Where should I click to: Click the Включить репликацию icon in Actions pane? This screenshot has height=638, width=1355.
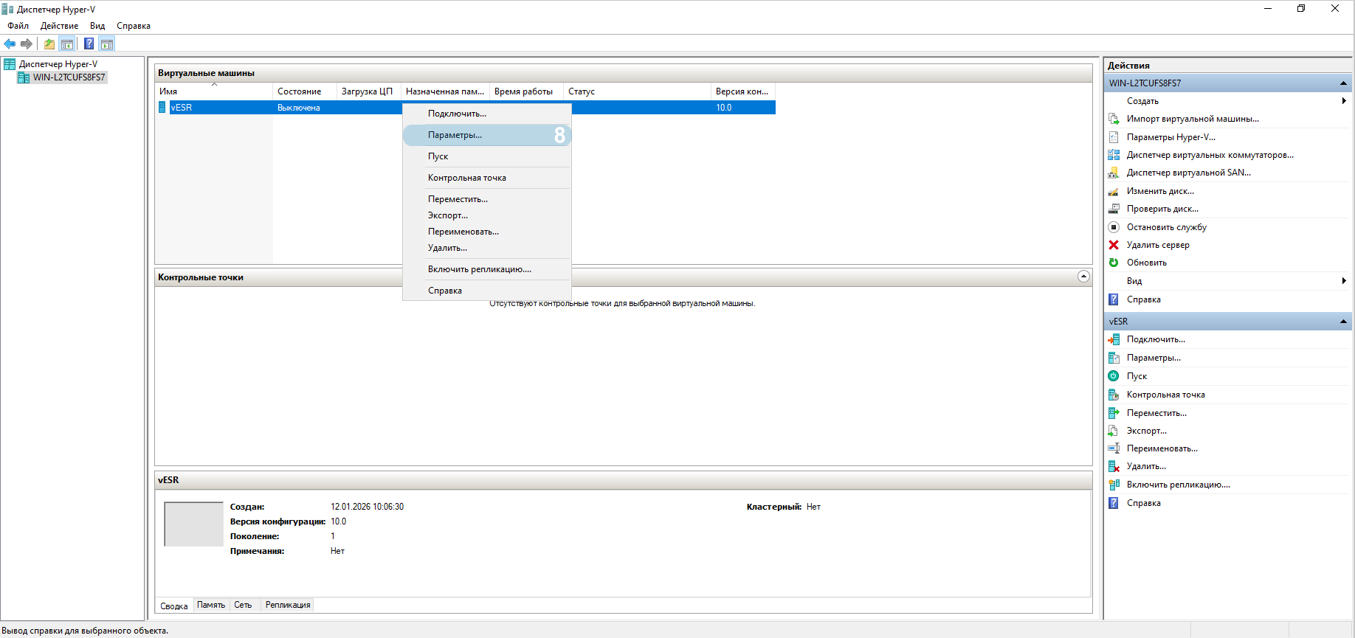(1114, 485)
